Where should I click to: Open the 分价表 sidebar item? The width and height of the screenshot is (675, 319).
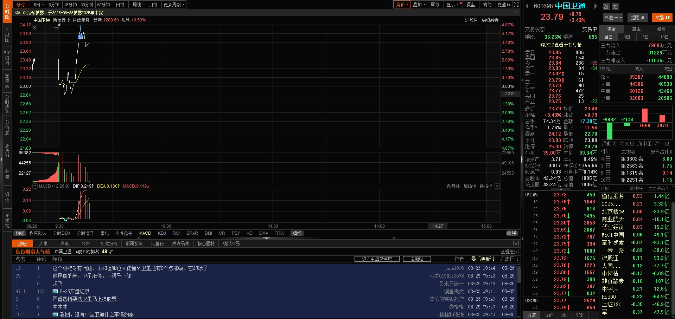(7, 128)
